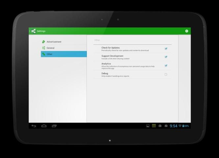Tap the share app icon beside Settings
The height and width of the screenshot is (158, 219).
pos(33,31)
